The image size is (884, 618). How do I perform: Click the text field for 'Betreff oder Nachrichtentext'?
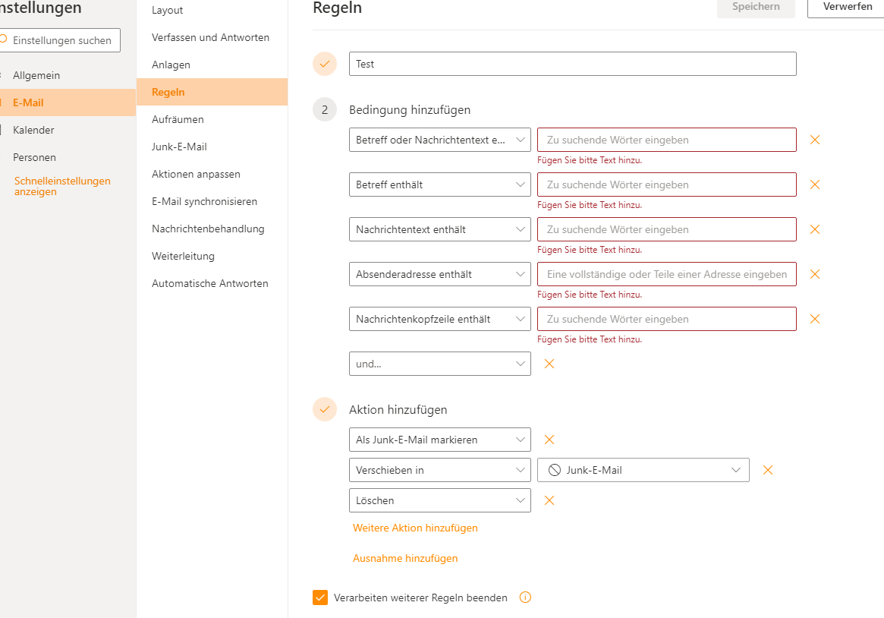[667, 140]
